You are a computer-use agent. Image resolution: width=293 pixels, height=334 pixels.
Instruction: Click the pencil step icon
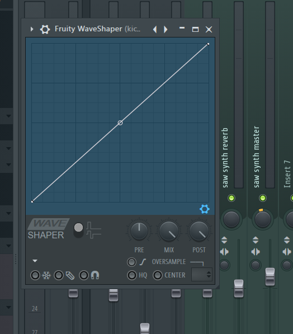(70, 275)
